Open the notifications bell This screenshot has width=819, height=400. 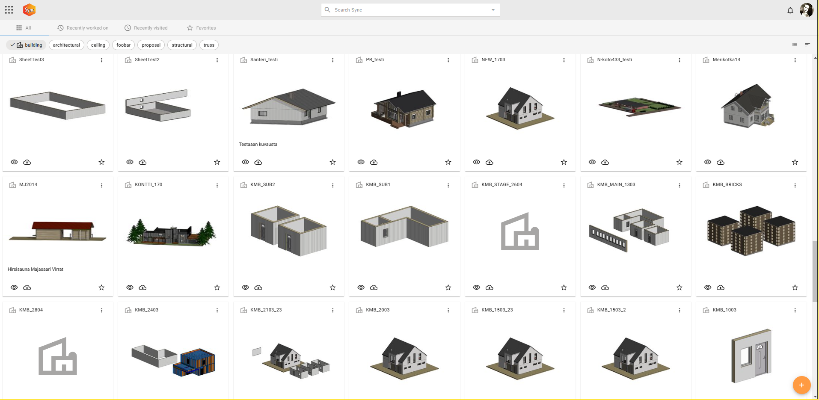click(x=790, y=10)
